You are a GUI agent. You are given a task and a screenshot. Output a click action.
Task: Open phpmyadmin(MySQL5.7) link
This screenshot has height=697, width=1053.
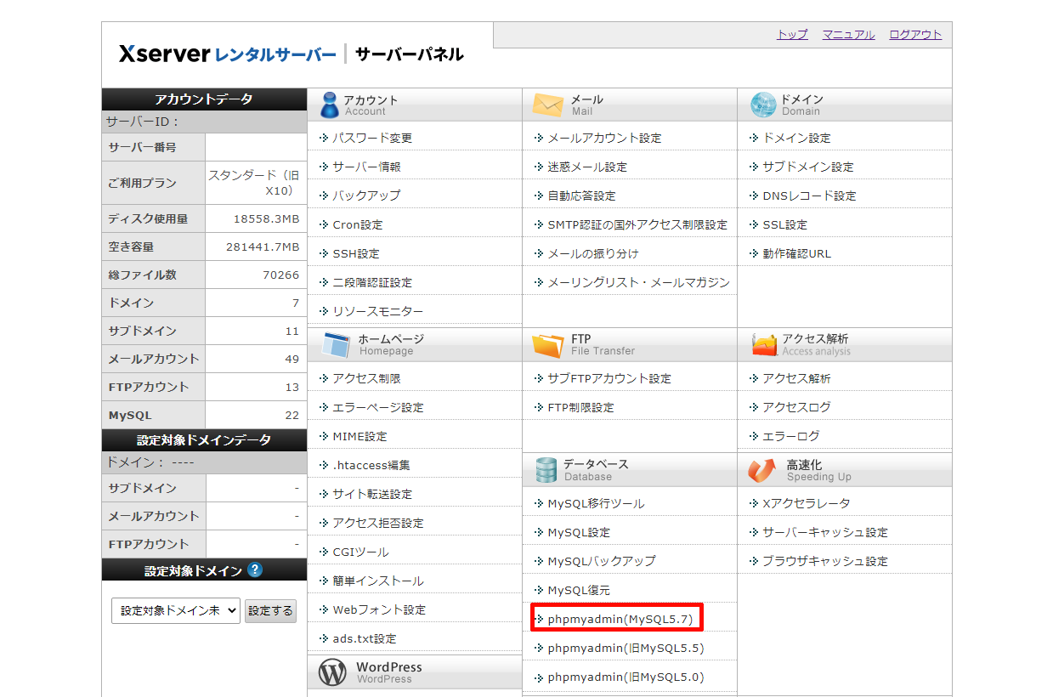[x=620, y=620]
